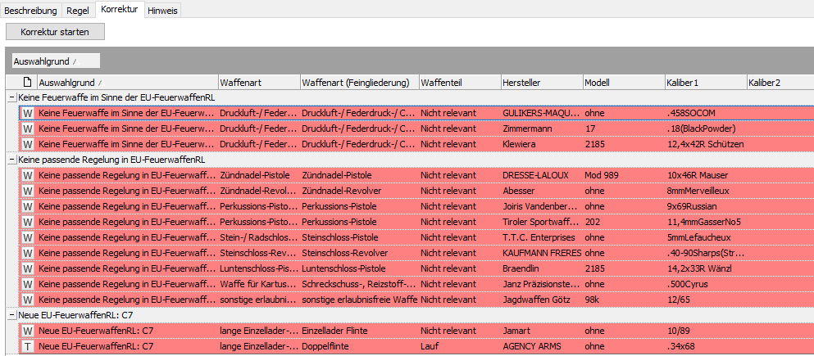814x356 pixels.
Task: Go to the Hinweis tab
Action: coord(162,11)
